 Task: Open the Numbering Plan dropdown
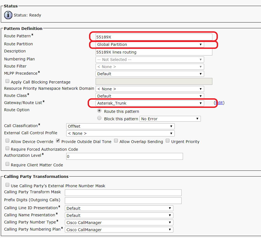[150, 60]
